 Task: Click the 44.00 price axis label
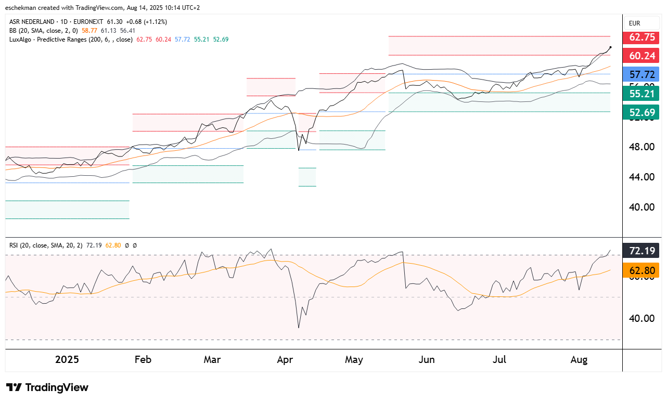pyautogui.click(x=642, y=177)
